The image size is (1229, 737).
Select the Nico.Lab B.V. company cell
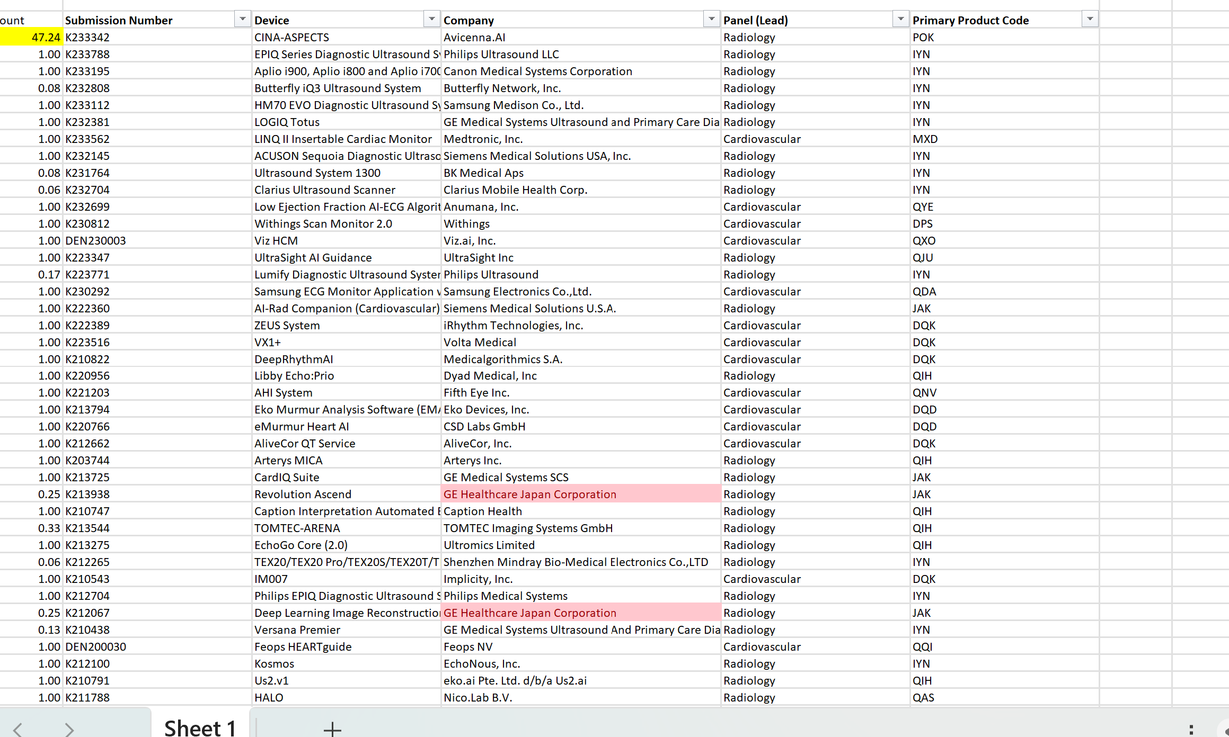coord(581,697)
